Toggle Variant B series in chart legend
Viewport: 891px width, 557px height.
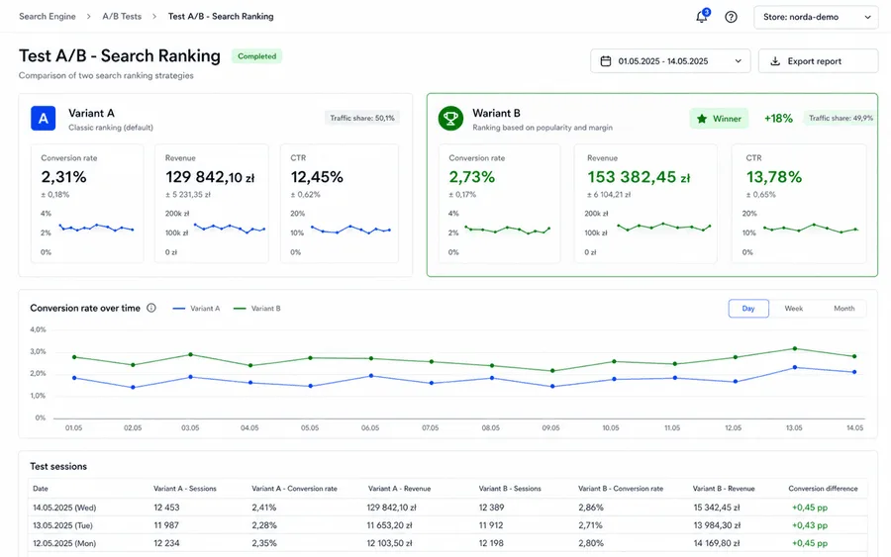pos(256,309)
